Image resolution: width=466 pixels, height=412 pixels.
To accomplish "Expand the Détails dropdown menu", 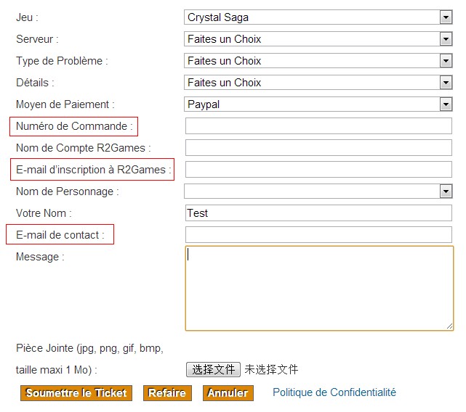I will [318, 83].
